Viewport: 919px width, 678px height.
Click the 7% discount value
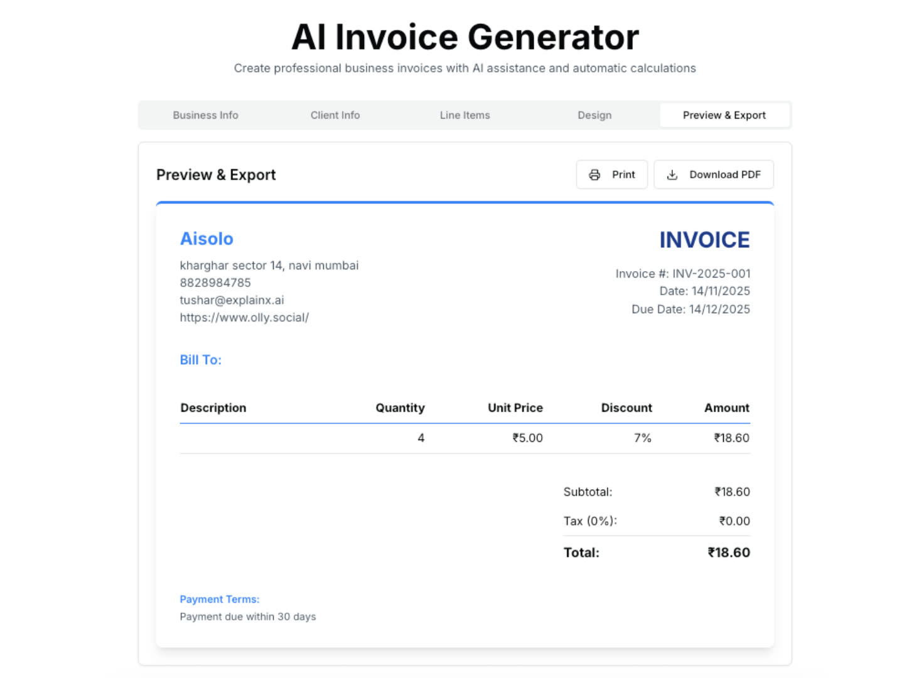[642, 438]
